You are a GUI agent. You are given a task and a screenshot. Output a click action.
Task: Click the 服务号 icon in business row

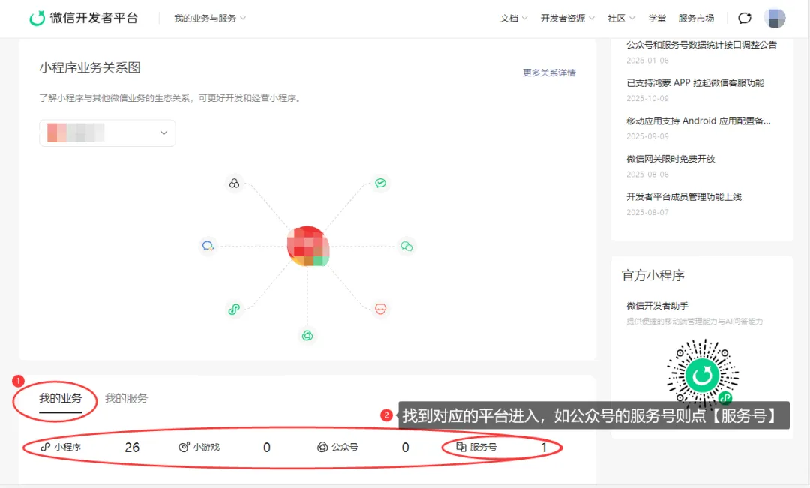460,447
